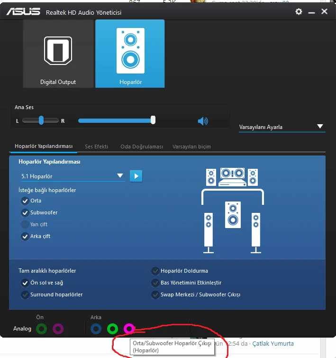This screenshot has width=336, height=358.
Task: Click the Ana Ses volume slider handle
Action: (x=153, y=120)
